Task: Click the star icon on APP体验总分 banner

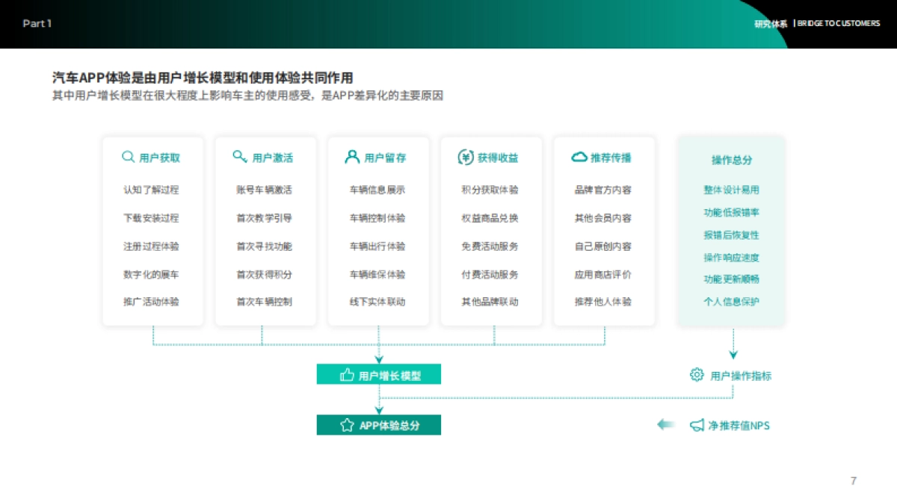Action: [345, 425]
